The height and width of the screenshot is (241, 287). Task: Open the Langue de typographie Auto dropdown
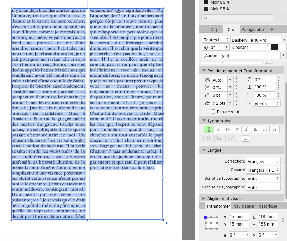point(263,187)
